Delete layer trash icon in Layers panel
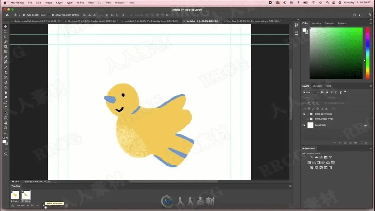 366,143
